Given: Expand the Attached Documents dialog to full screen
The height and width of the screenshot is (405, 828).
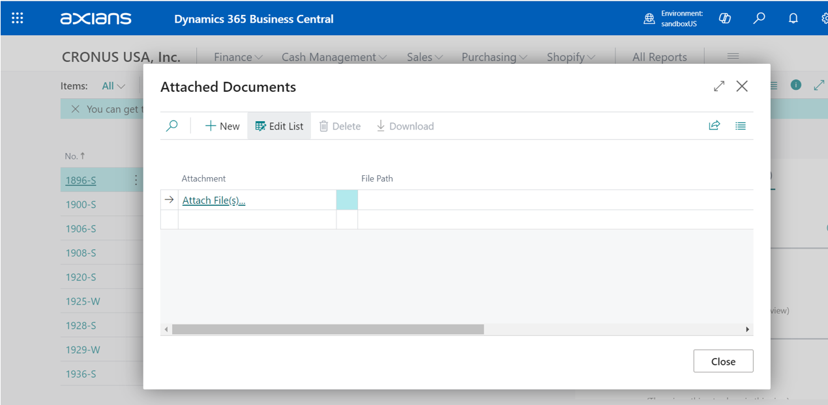Looking at the screenshot, I should pos(719,86).
